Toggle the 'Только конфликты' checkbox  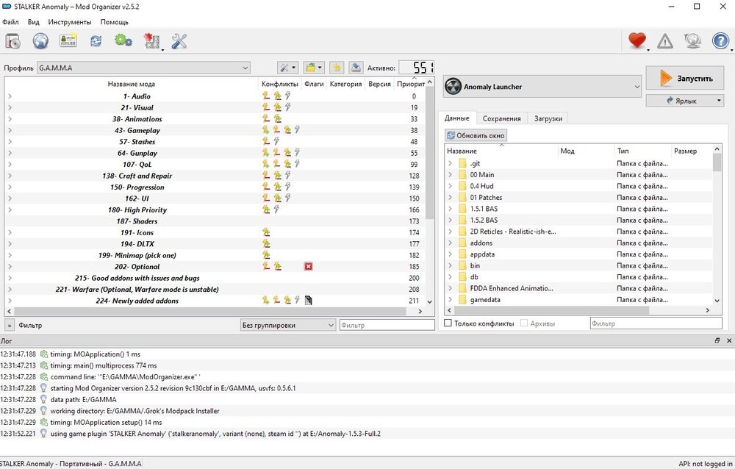pos(448,323)
